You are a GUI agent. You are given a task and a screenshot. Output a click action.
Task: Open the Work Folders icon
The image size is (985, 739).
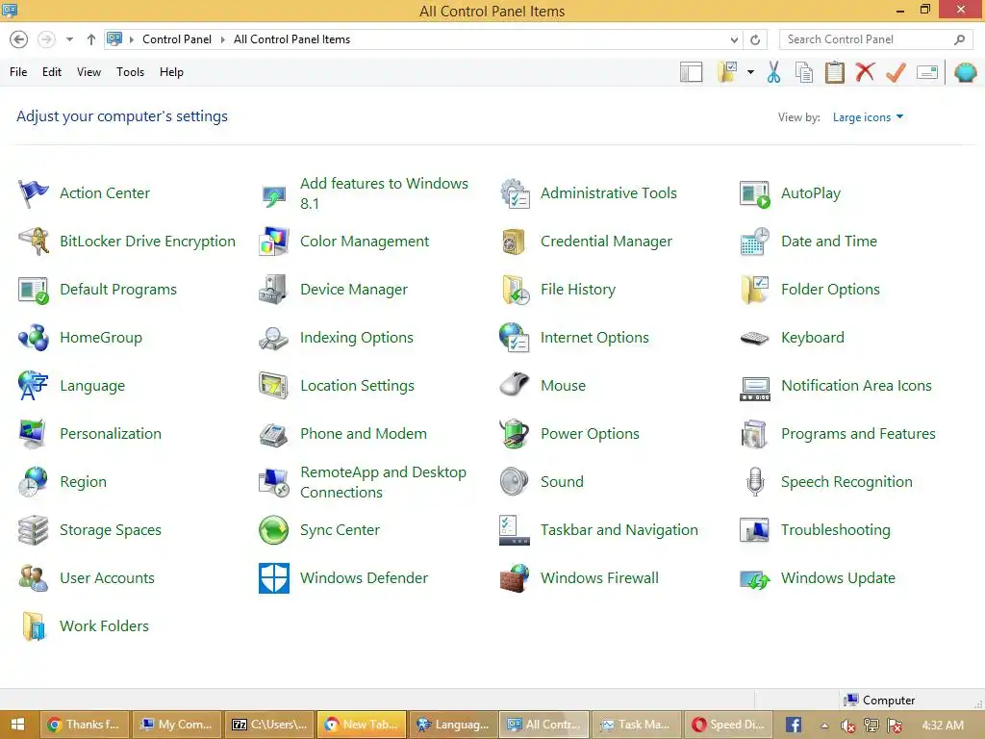pyautogui.click(x=34, y=625)
